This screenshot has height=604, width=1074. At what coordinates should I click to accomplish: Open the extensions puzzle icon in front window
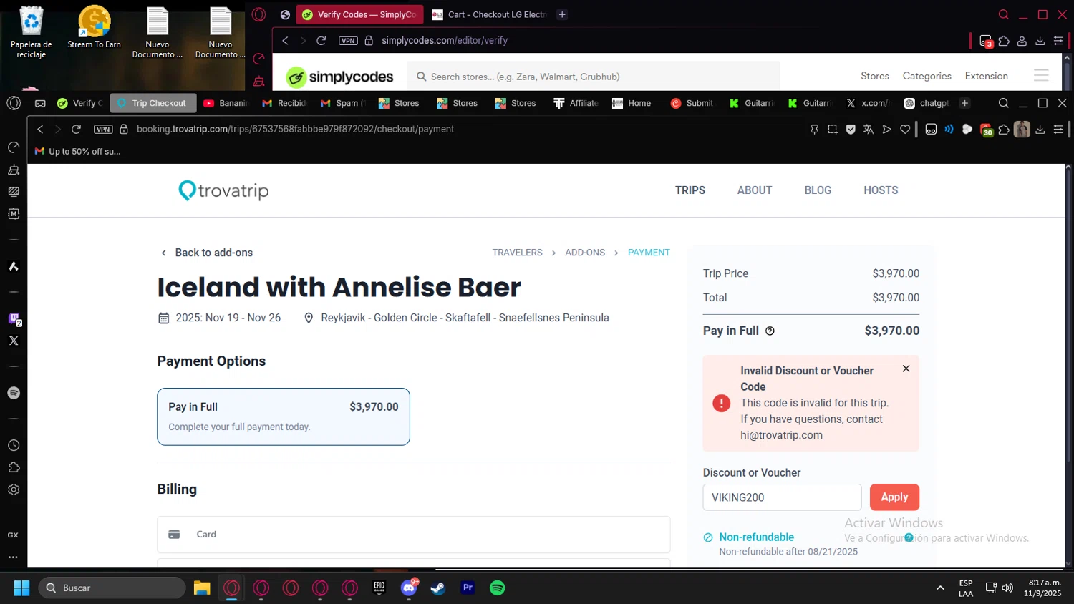1004,130
